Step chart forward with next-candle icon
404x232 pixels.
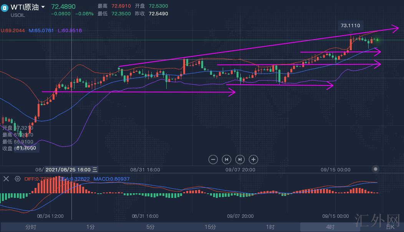click(x=240, y=159)
